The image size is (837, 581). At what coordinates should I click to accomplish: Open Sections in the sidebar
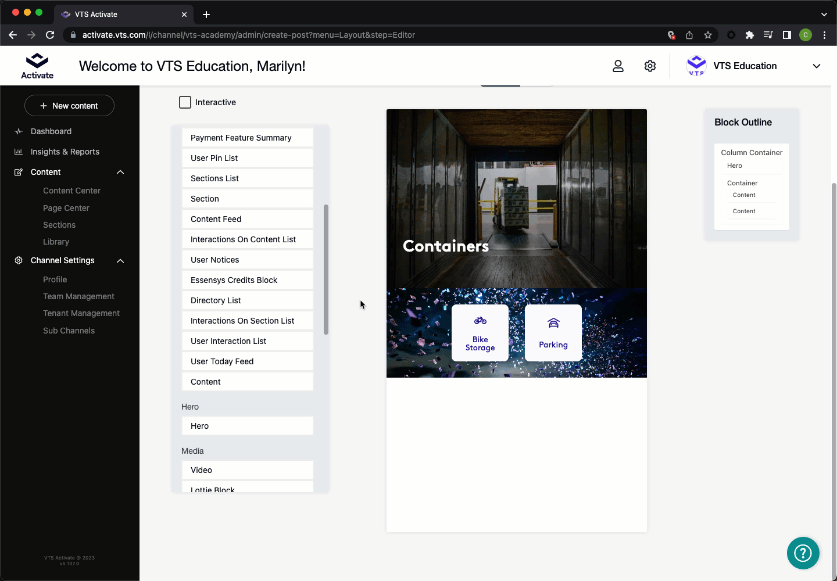(x=59, y=225)
